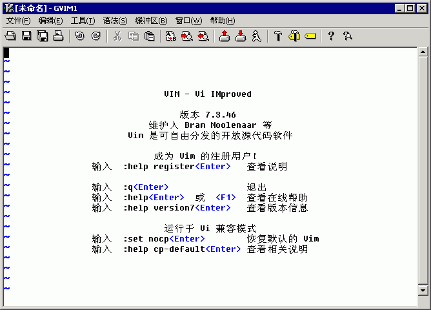Screen dimensions: 431x310
Task: Click ':set nocp<Enter>' text
Action: [164, 239]
